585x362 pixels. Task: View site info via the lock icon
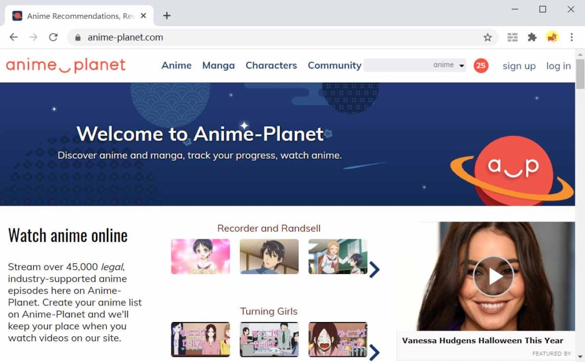pos(78,37)
